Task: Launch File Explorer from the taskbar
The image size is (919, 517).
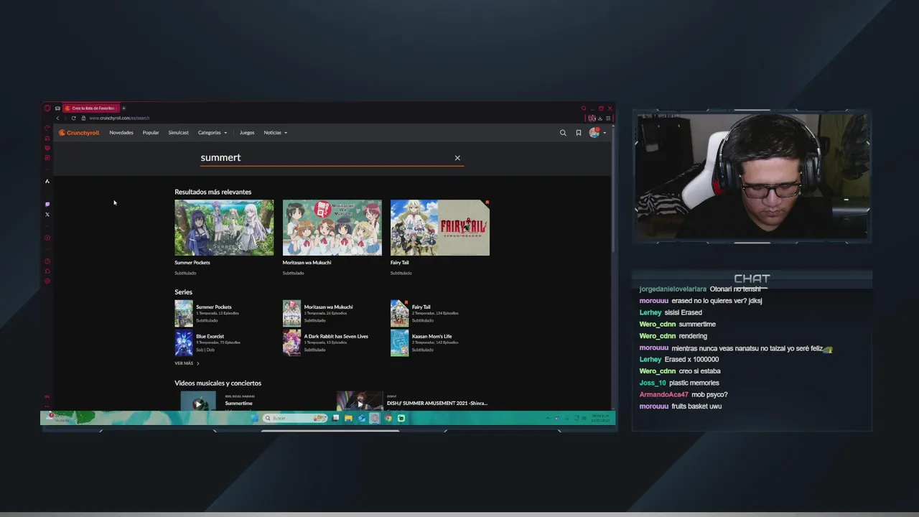Action: click(348, 418)
